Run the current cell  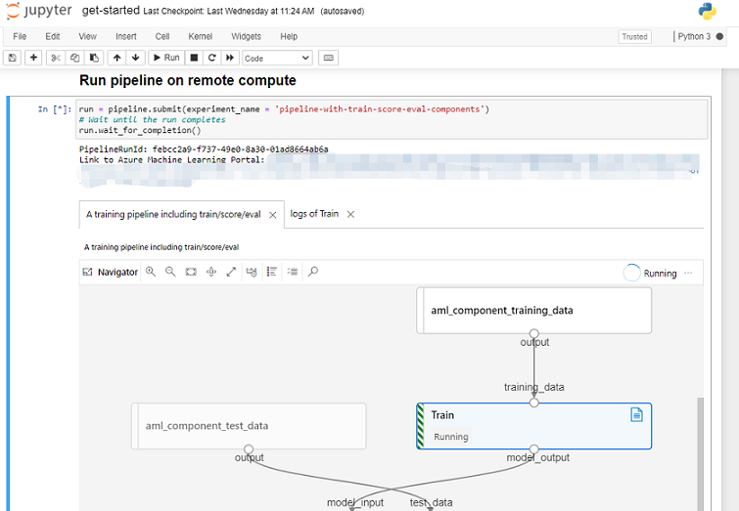point(166,58)
